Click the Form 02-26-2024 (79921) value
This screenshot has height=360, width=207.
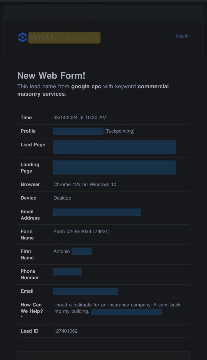click(x=81, y=232)
